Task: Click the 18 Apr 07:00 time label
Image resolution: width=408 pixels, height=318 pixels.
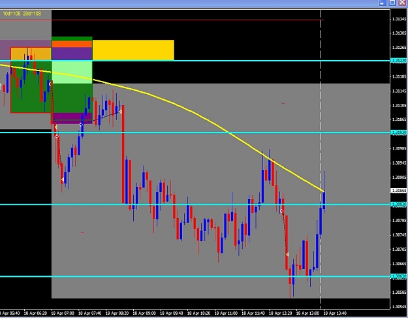Action: 63,313
